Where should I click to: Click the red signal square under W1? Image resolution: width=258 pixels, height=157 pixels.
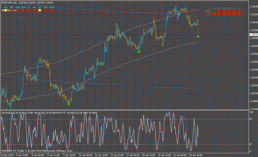(x=45, y=10)
